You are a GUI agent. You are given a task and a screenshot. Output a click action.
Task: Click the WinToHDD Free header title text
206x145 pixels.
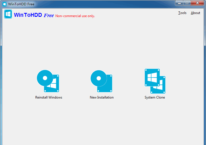[x=34, y=15]
